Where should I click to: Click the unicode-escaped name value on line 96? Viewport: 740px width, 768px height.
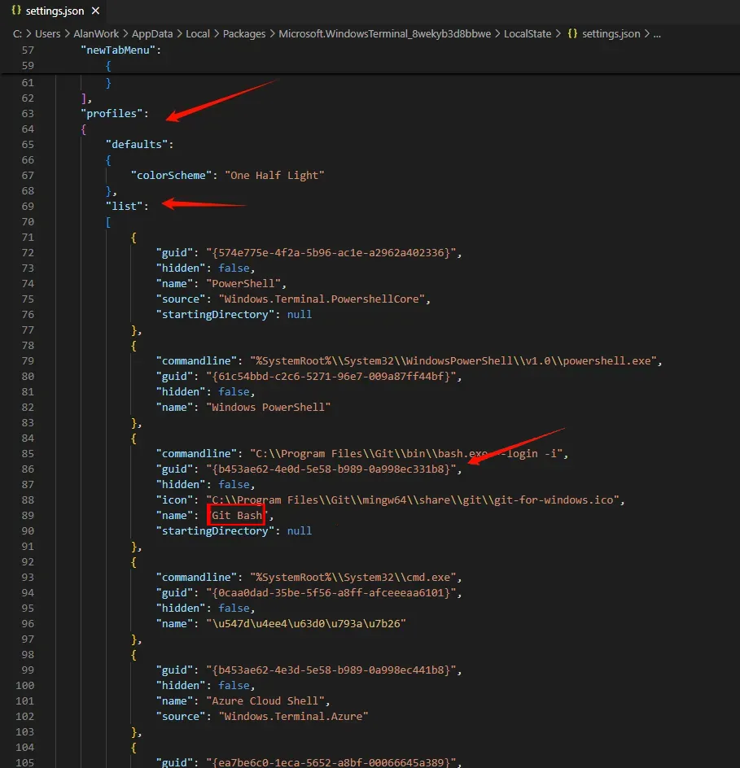pyautogui.click(x=306, y=623)
